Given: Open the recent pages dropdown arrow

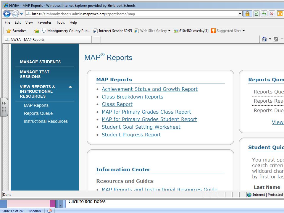Looking at the screenshot, I should pos(22,14).
